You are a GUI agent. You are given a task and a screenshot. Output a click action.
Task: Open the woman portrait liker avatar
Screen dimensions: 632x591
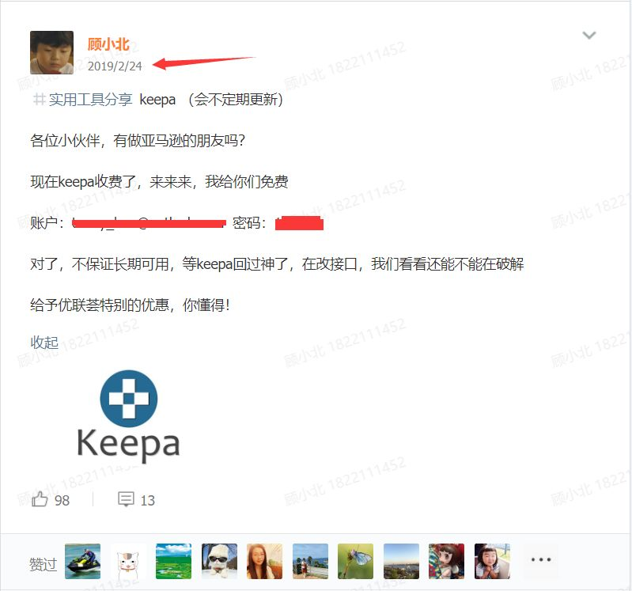click(x=264, y=561)
